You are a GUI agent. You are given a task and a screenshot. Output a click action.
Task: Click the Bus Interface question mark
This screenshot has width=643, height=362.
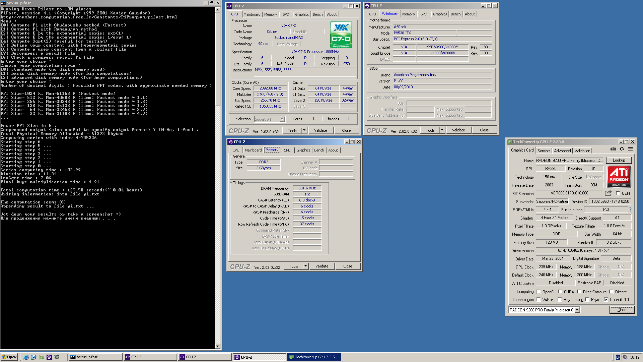click(630, 209)
